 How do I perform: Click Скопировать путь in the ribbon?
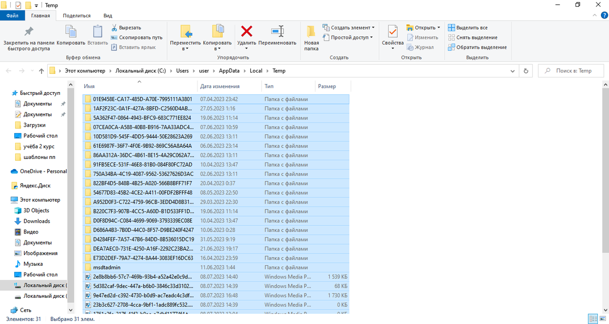137,37
